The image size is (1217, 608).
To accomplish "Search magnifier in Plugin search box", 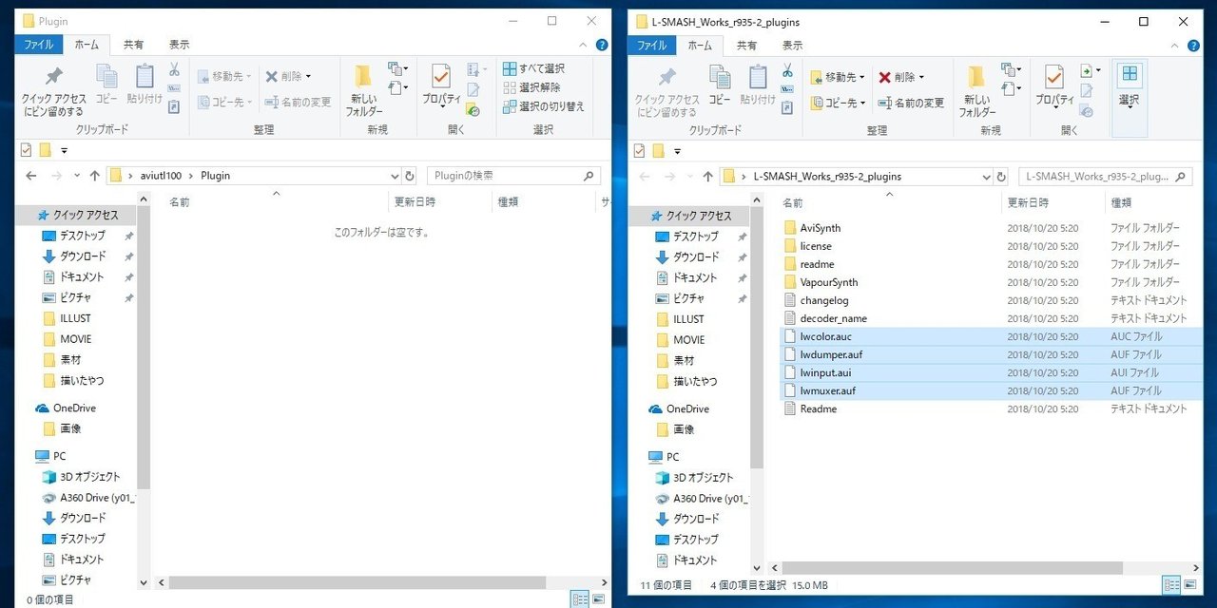I will [589, 176].
